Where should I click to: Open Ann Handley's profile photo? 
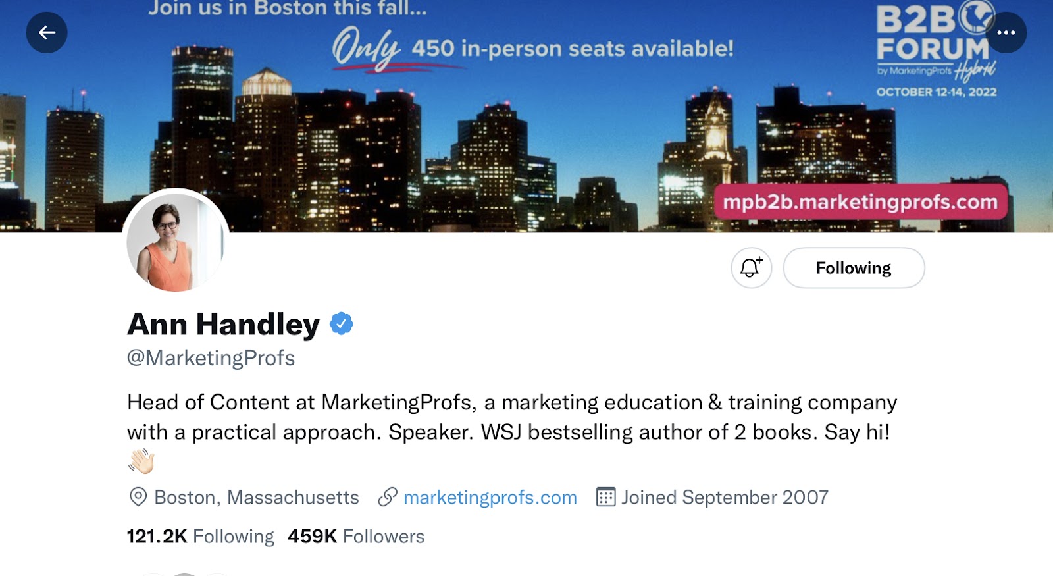(x=176, y=242)
